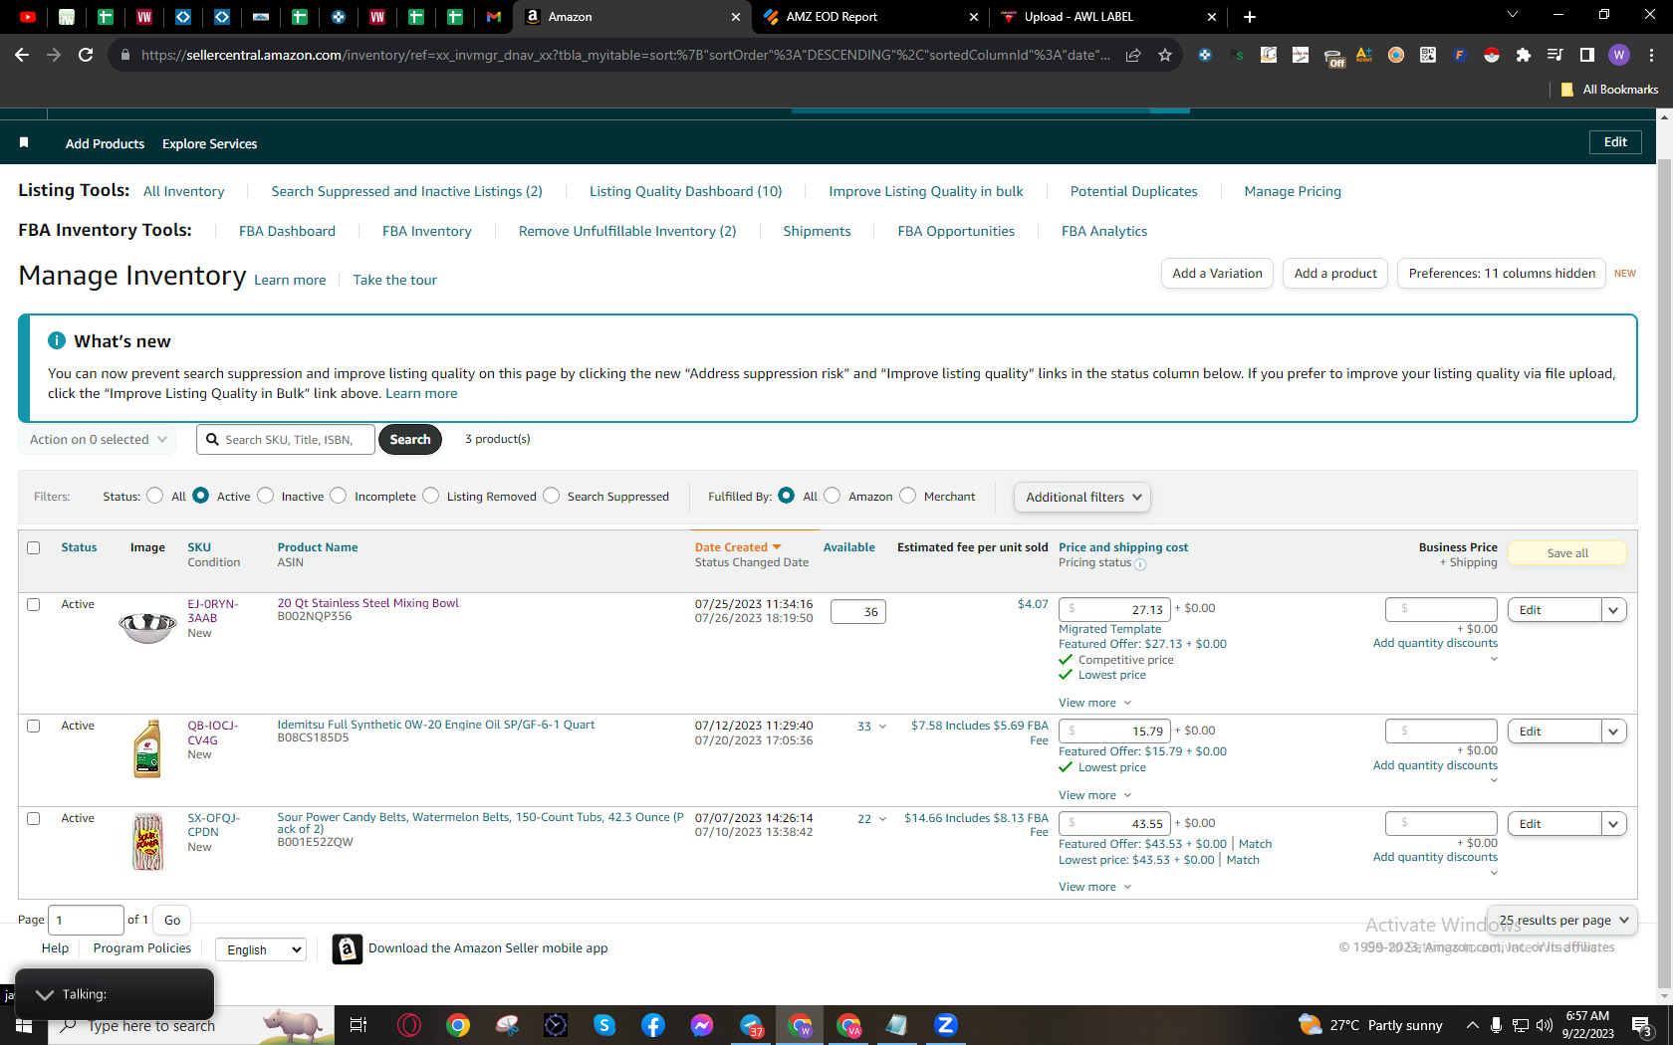Choose Status filter All radio

(x=155, y=496)
